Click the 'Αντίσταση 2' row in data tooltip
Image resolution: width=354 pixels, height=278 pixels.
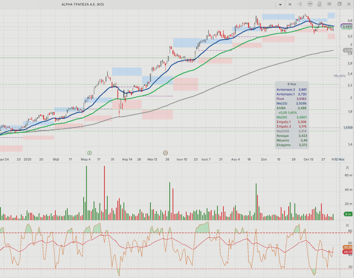click(291, 89)
